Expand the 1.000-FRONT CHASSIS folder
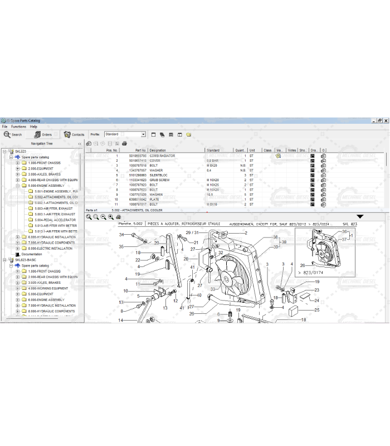The height and width of the screenshot is (446, 390). click(17, 163)
